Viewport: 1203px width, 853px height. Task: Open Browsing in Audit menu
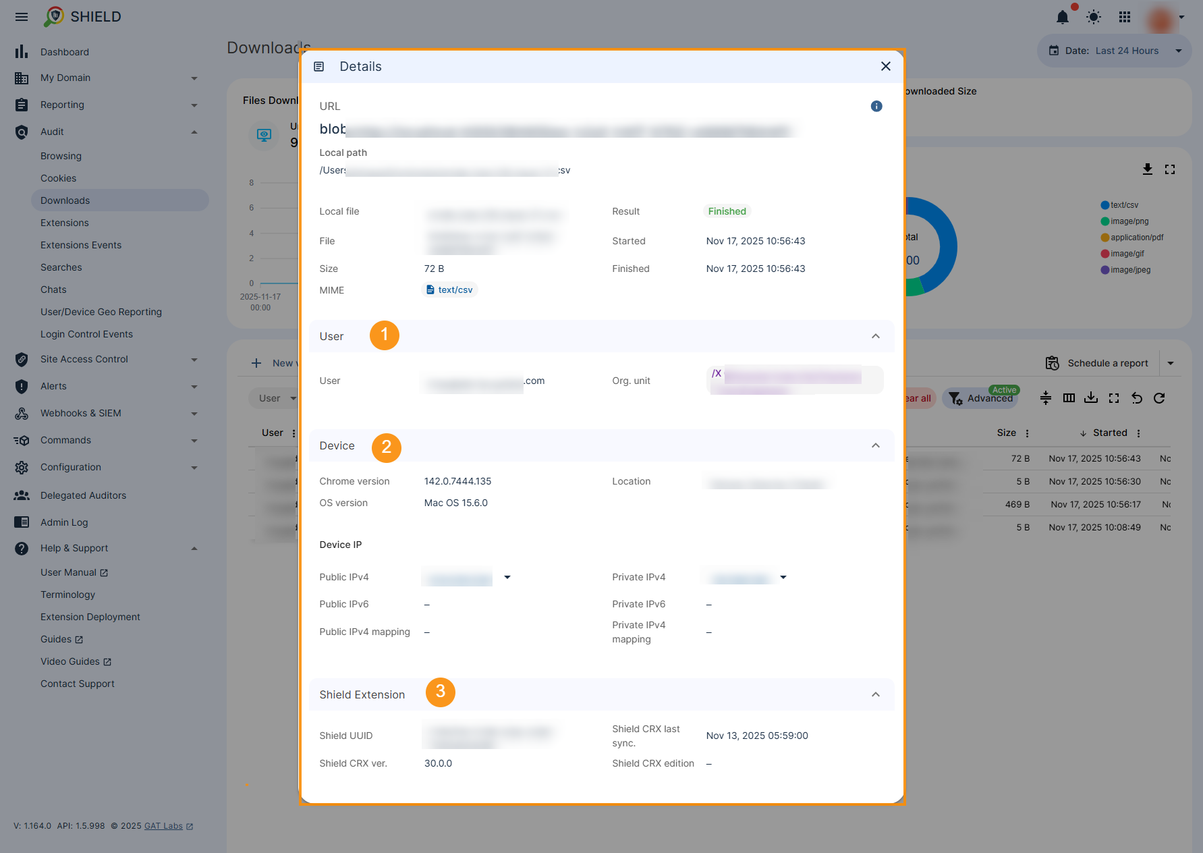point(61,156)
